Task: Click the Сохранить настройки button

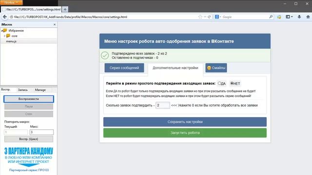Action: (185, 122)
